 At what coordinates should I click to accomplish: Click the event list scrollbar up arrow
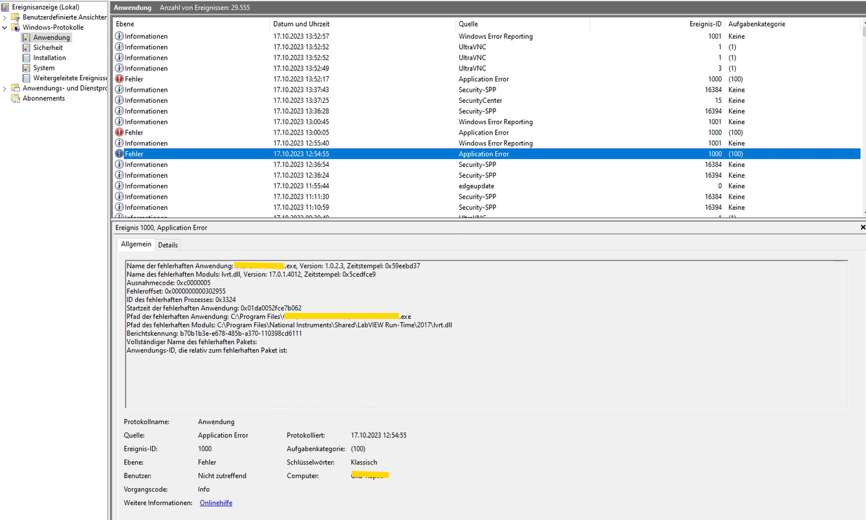point(863,23)
